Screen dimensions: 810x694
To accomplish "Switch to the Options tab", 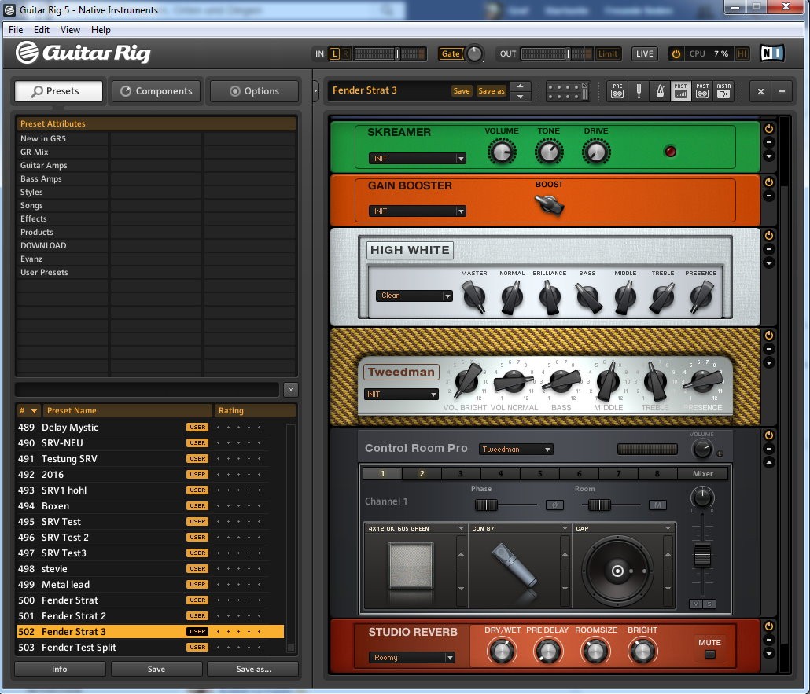I will click(x=254, y=91).
